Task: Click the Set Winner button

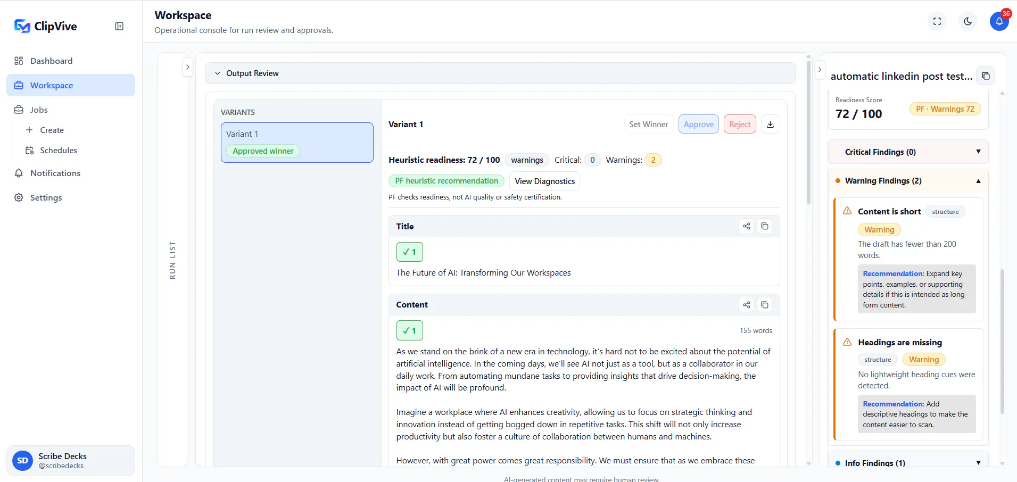Action: click(648, 124)
